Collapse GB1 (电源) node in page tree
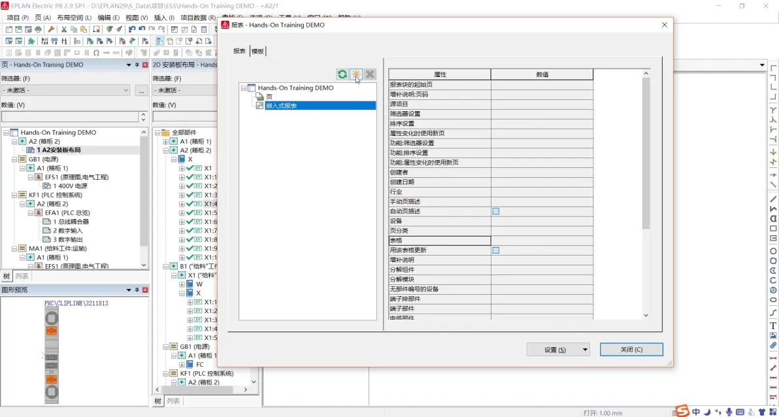 click(14, 159)
